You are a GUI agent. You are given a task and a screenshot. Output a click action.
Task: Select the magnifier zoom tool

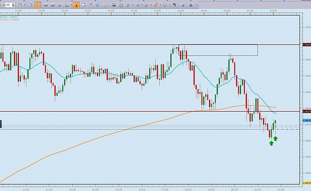tap(128, 5)
